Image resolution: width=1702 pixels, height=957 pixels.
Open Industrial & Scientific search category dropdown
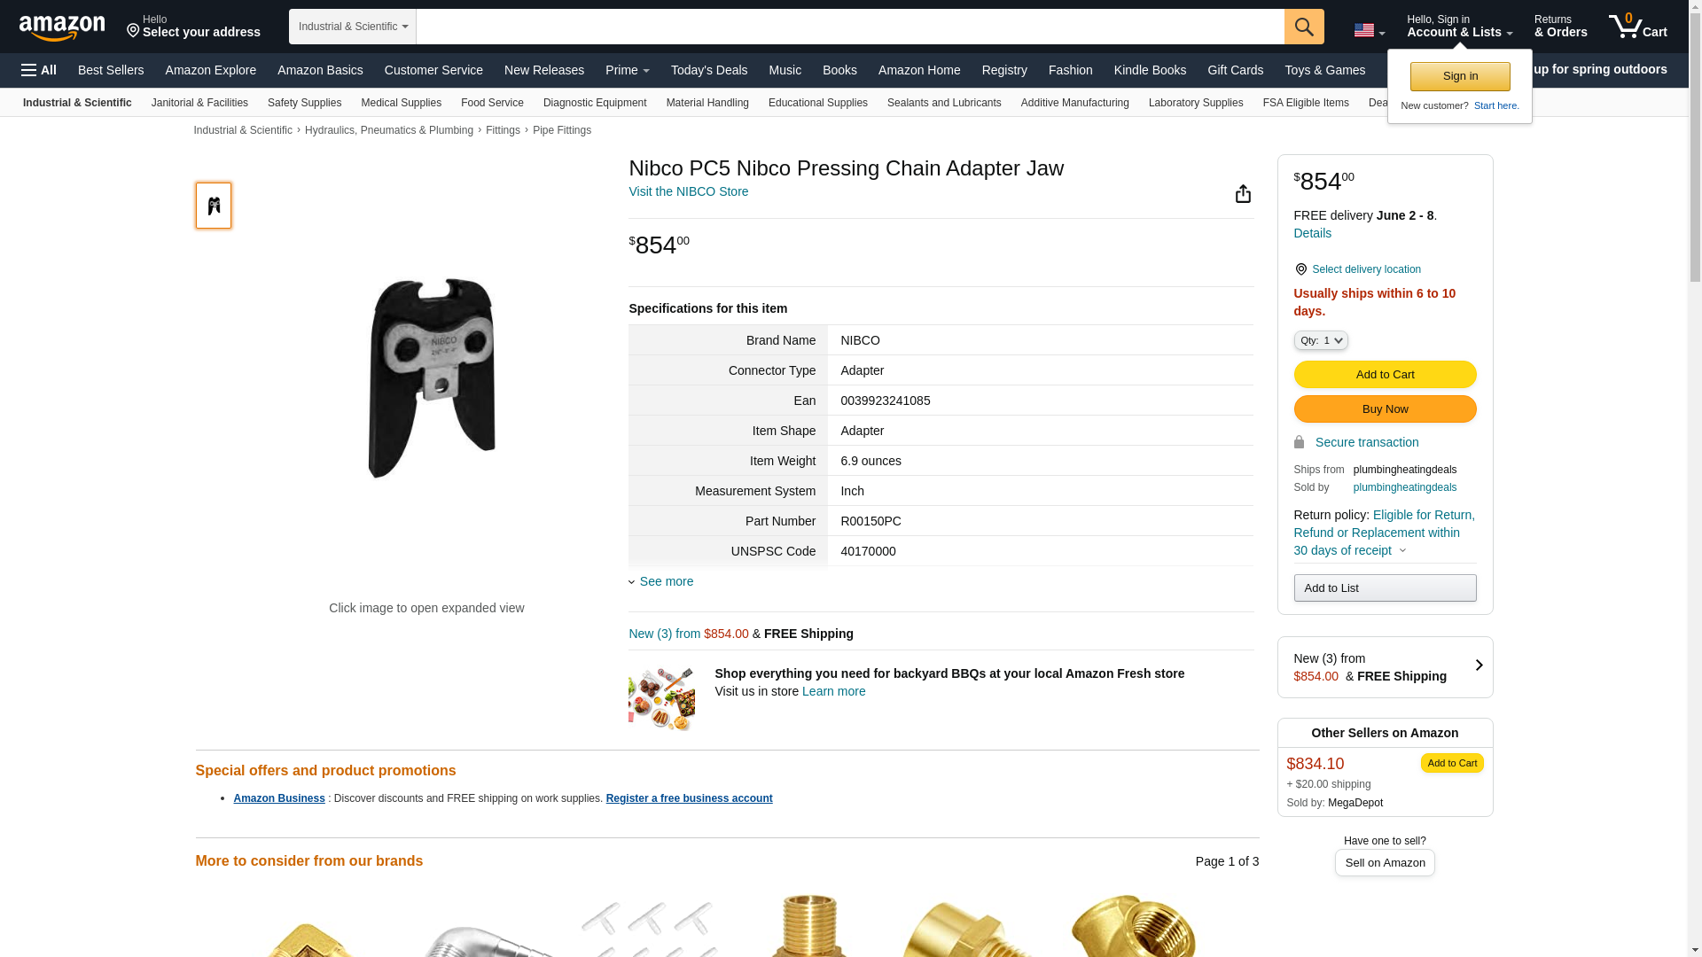[x=353, y=27]
